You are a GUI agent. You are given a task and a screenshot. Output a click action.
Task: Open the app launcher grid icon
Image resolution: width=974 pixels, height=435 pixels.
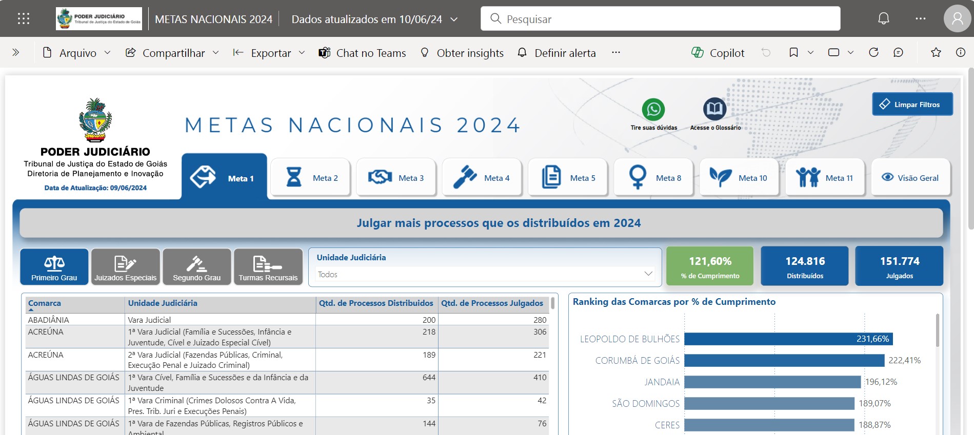tap(24, 19)
